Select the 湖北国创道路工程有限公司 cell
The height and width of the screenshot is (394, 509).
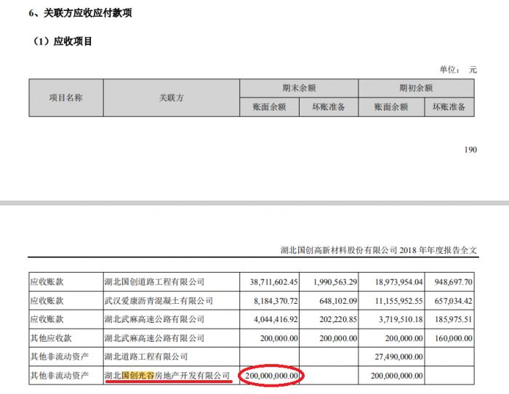click(155, 281)
